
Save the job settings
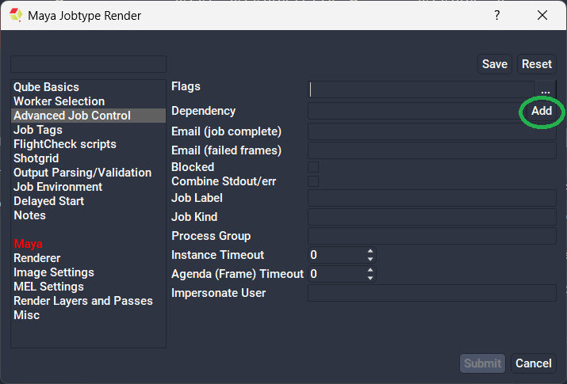click(x=495, y=64)
